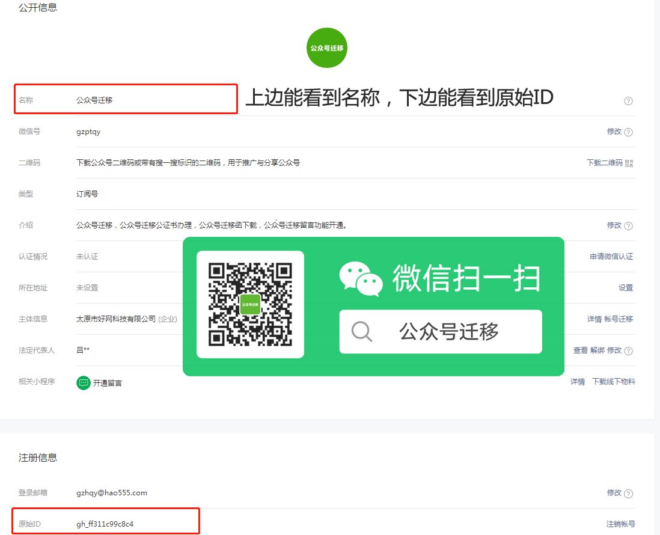
Task: Click 修改 in the 微信号 row
Action: pyautogui.click(x=614, y=131)
